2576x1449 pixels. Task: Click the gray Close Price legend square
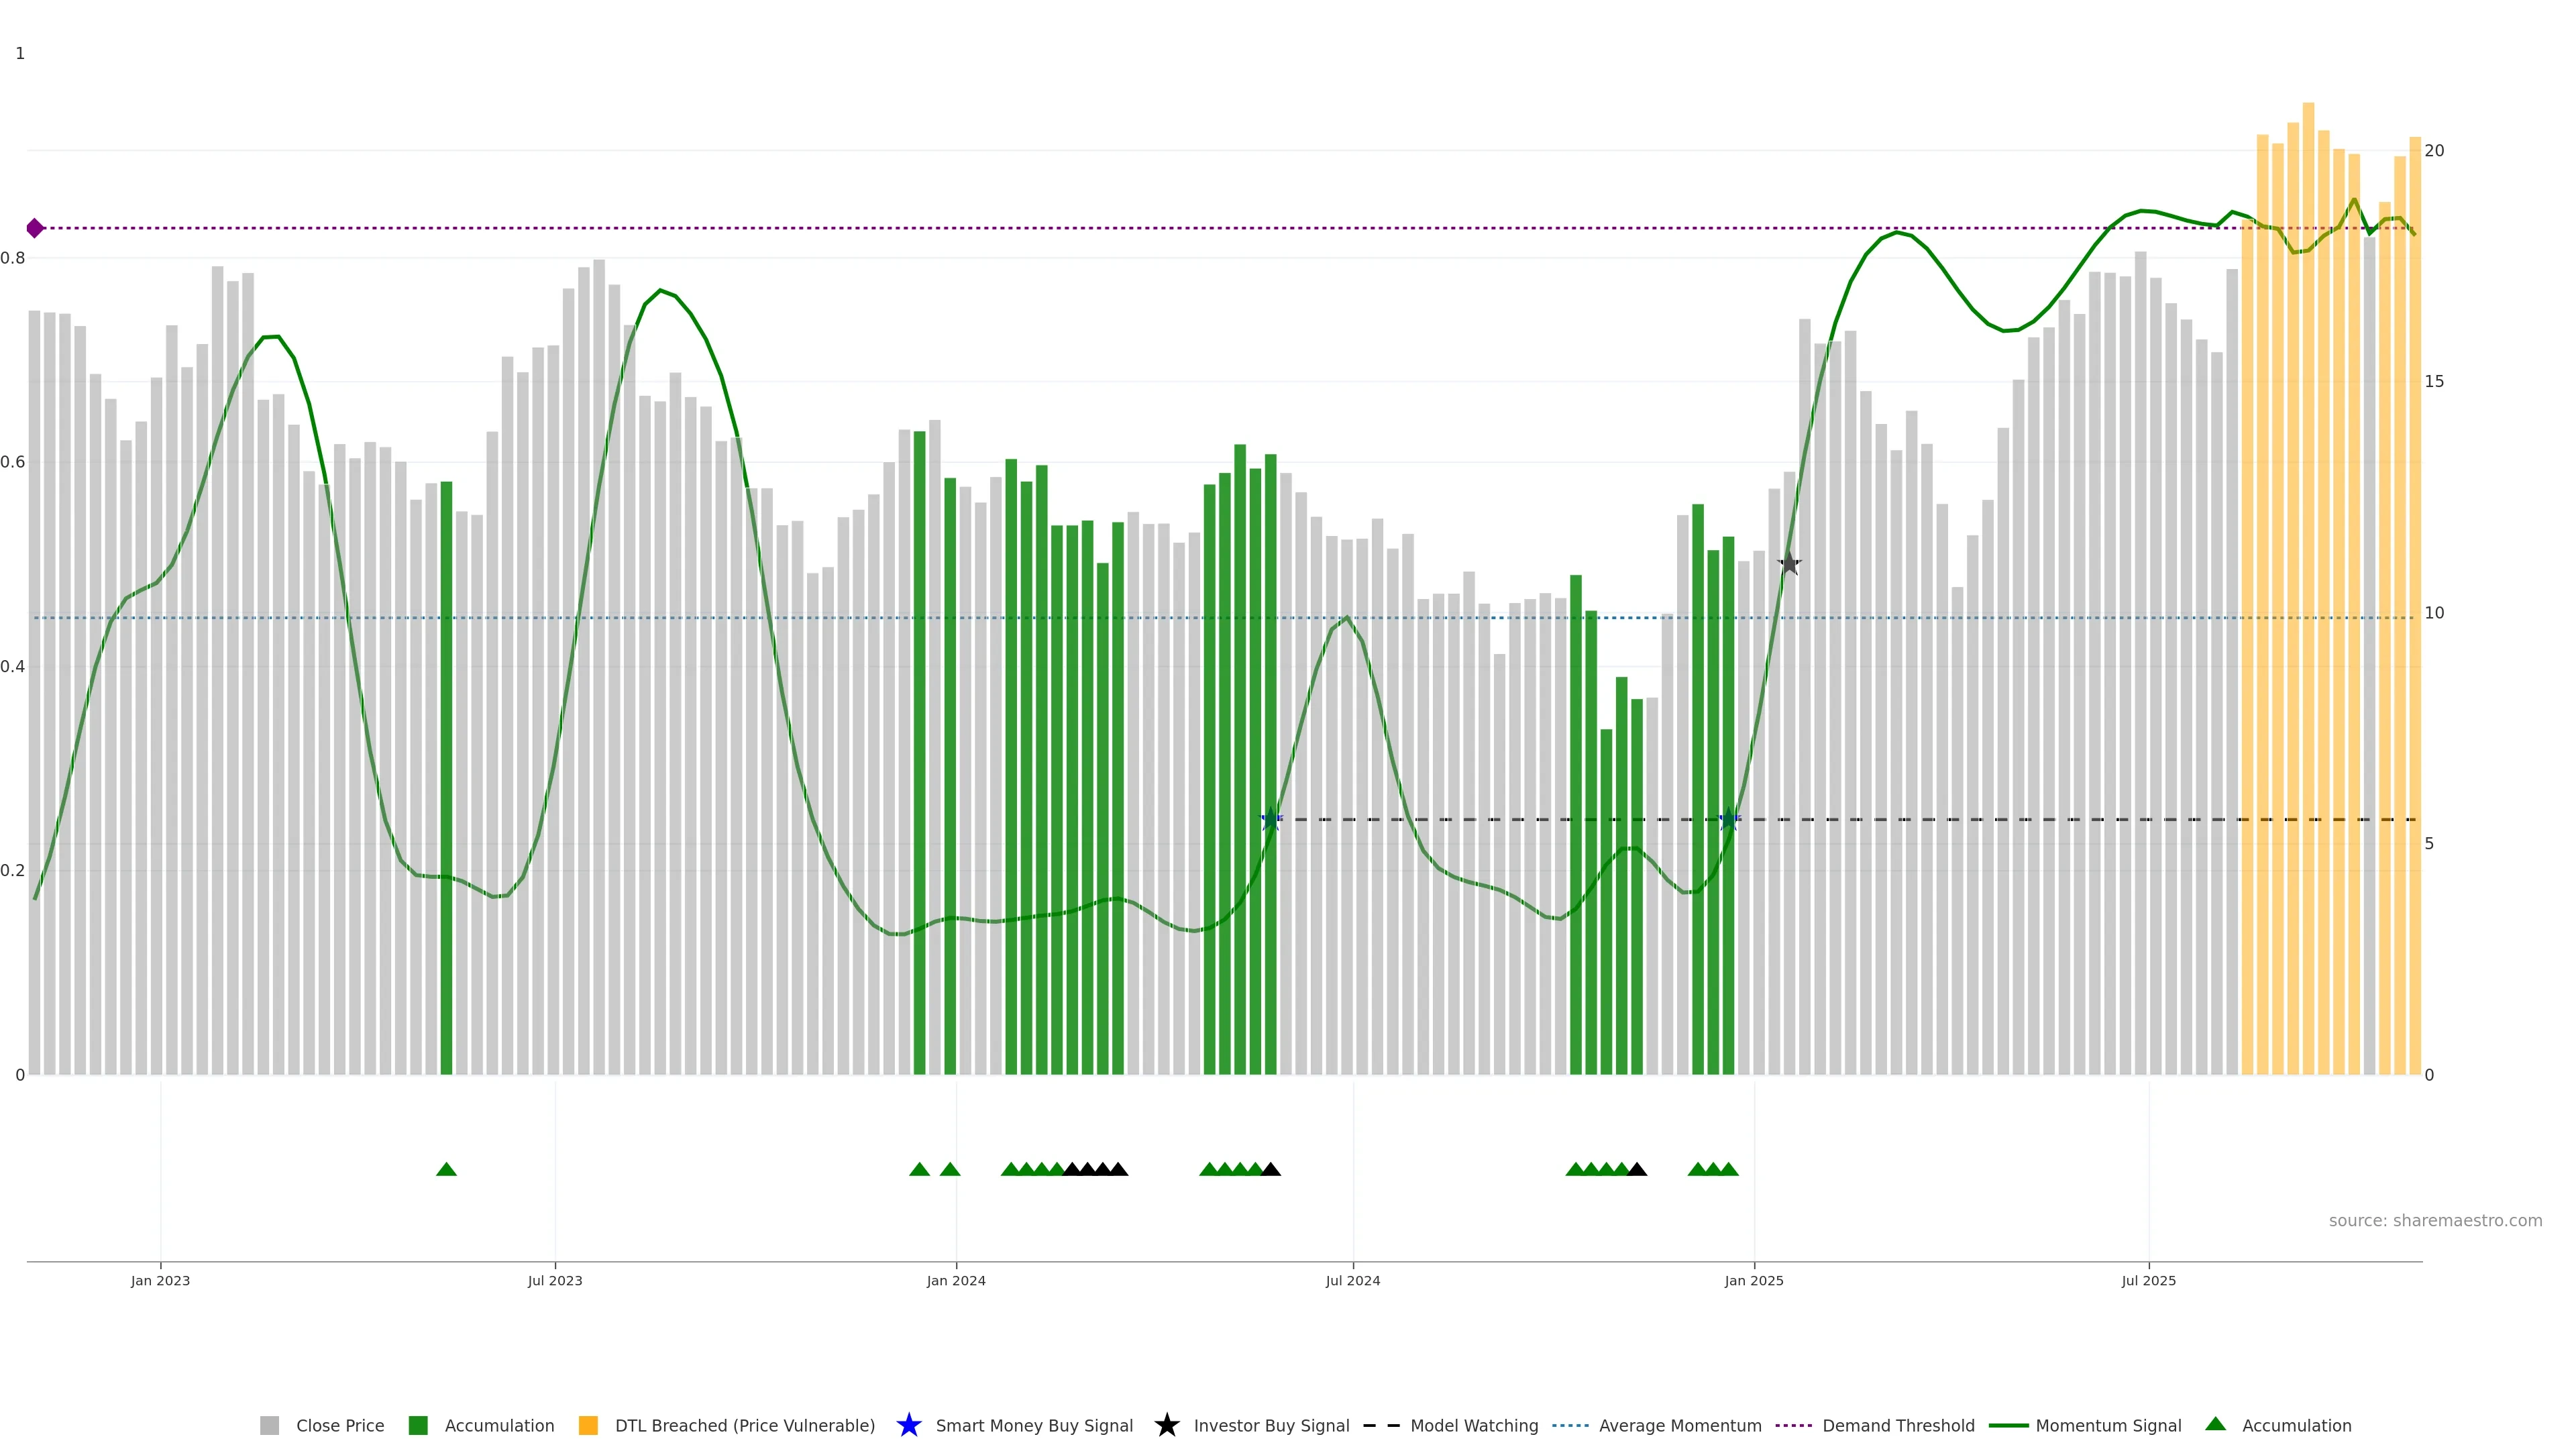click(x=269, y=1425)
